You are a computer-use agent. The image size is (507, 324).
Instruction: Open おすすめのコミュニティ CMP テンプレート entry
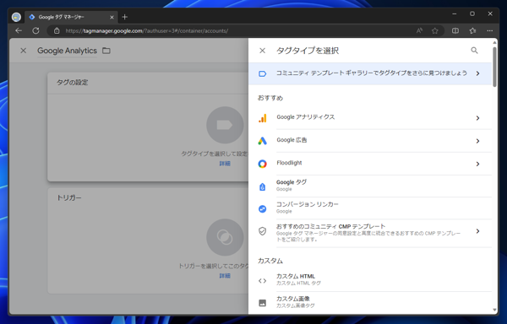pyautogui.click(x=370, y=233)
